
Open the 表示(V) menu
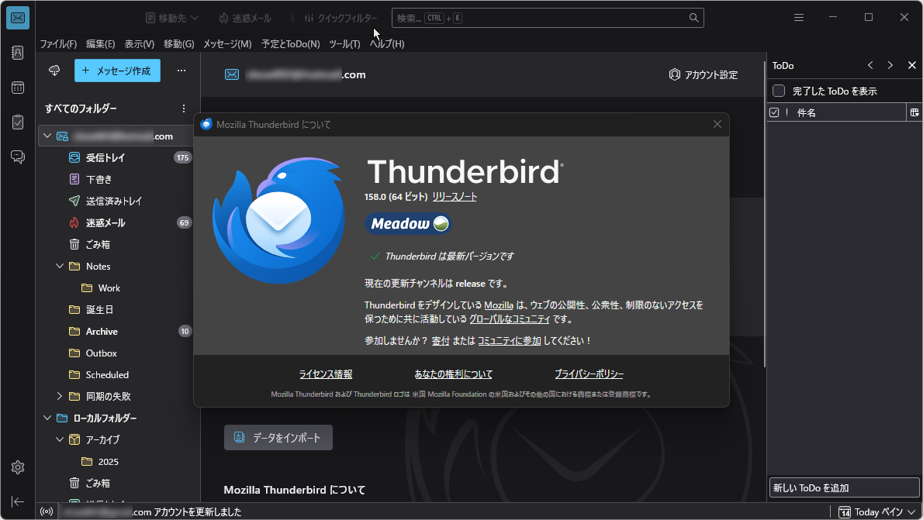point(139,44)
